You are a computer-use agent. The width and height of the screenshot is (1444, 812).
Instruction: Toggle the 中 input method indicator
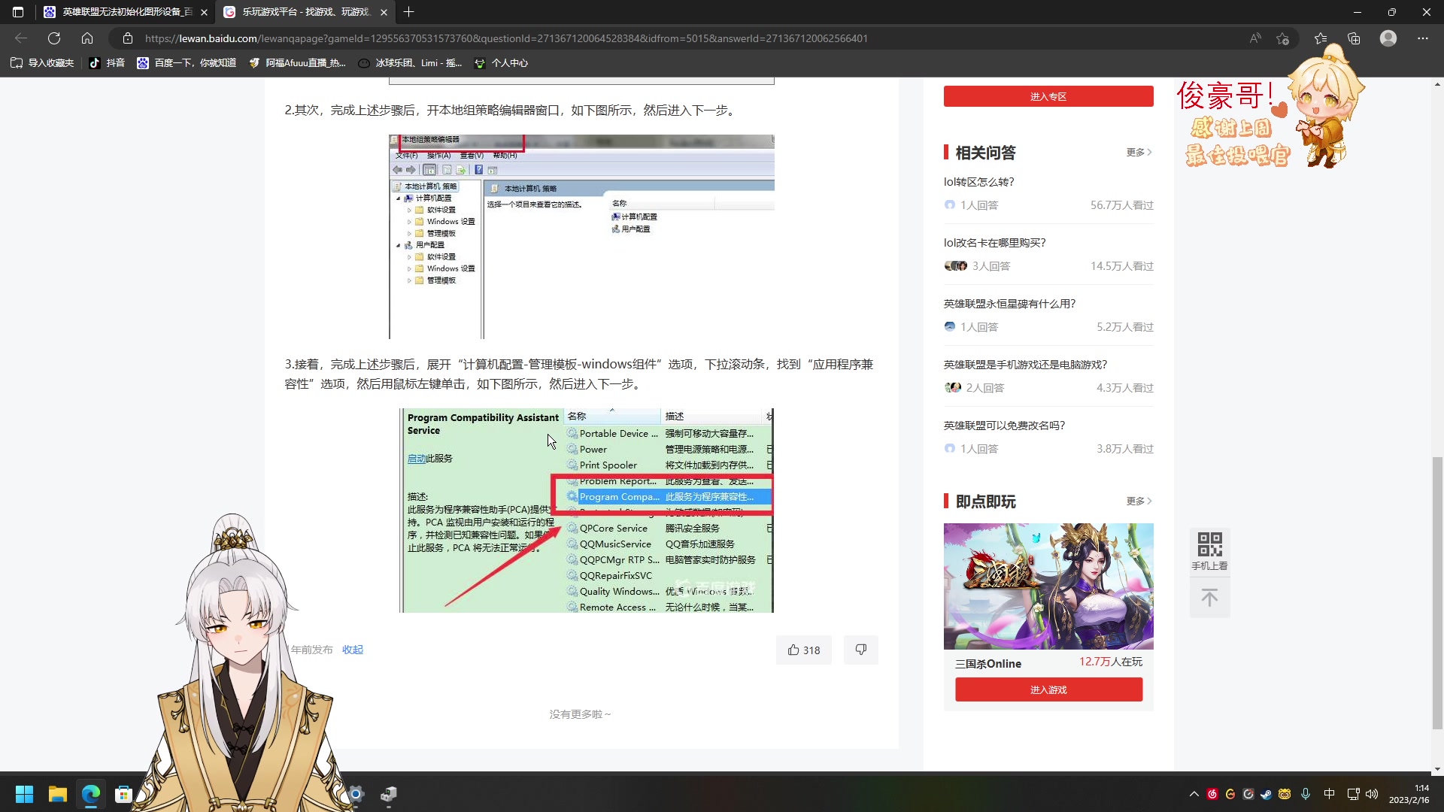pos(1329,794)
